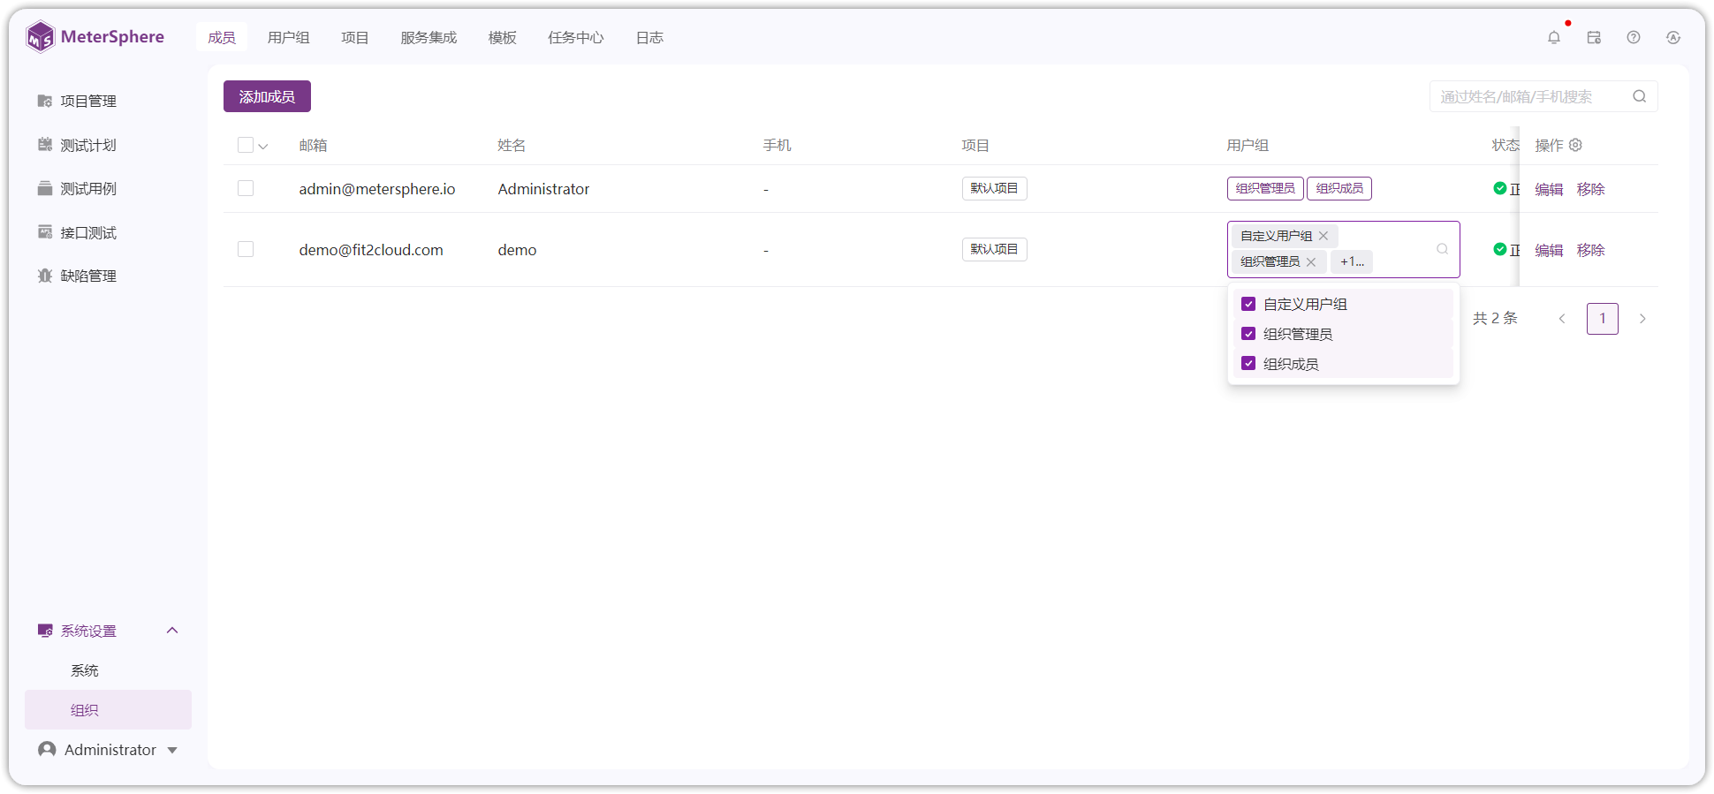
Task: Open the table column settings gear
Action: 1575,145
